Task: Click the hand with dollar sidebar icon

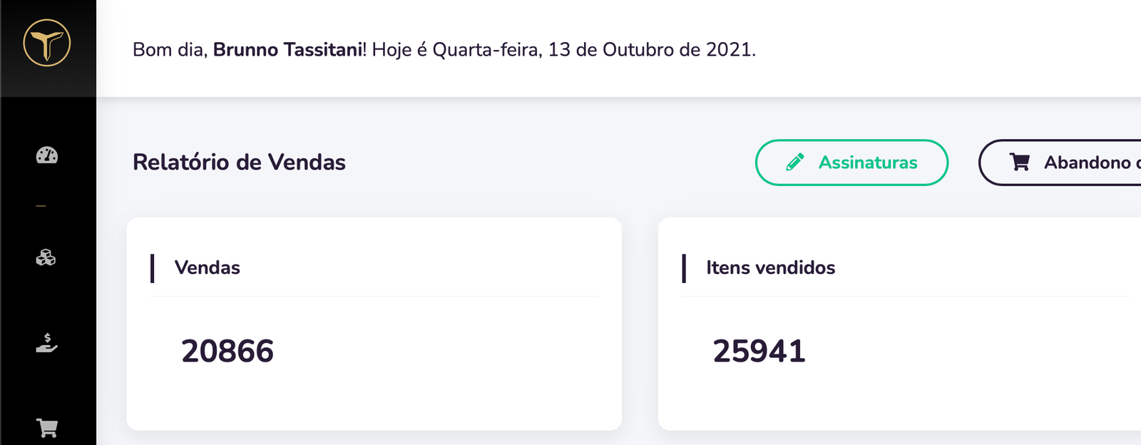Action: [46, 343]
